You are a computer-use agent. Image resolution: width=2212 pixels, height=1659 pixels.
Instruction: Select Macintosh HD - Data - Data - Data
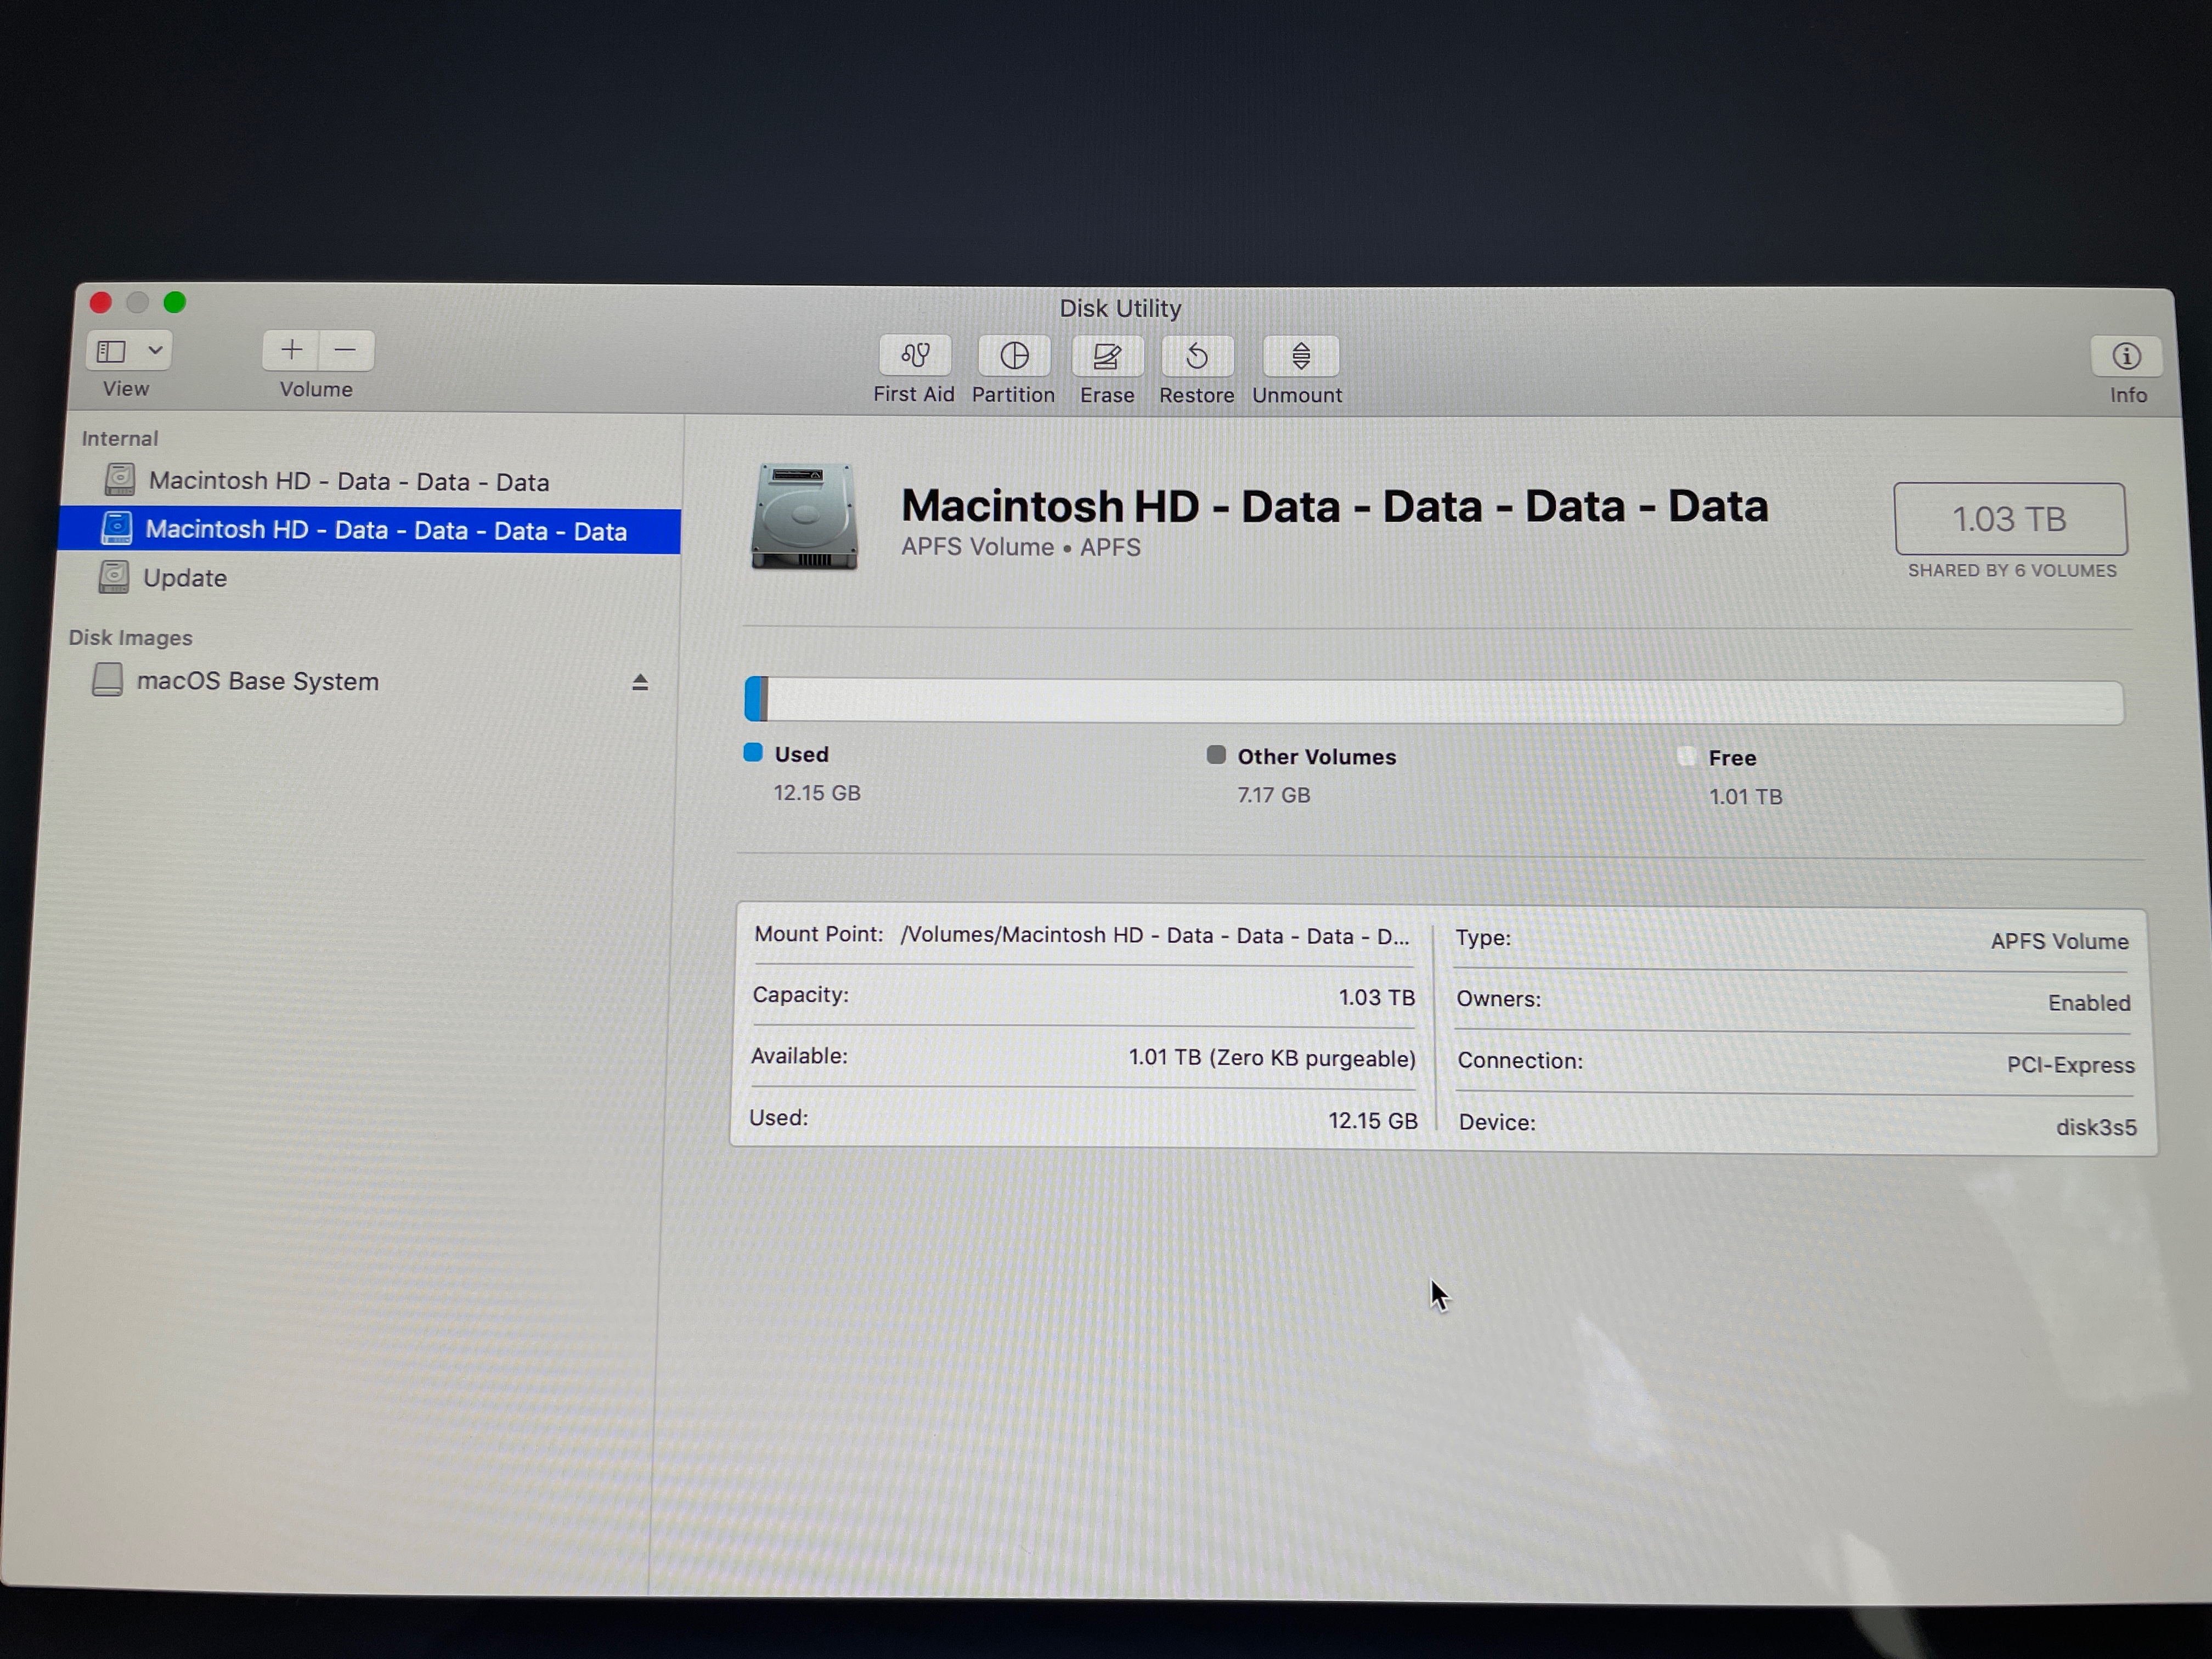pyautogui.click(x=348, y=482)
